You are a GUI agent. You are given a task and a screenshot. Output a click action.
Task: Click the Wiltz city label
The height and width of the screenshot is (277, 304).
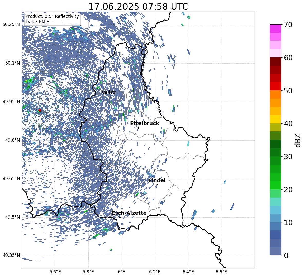(109, 93)
